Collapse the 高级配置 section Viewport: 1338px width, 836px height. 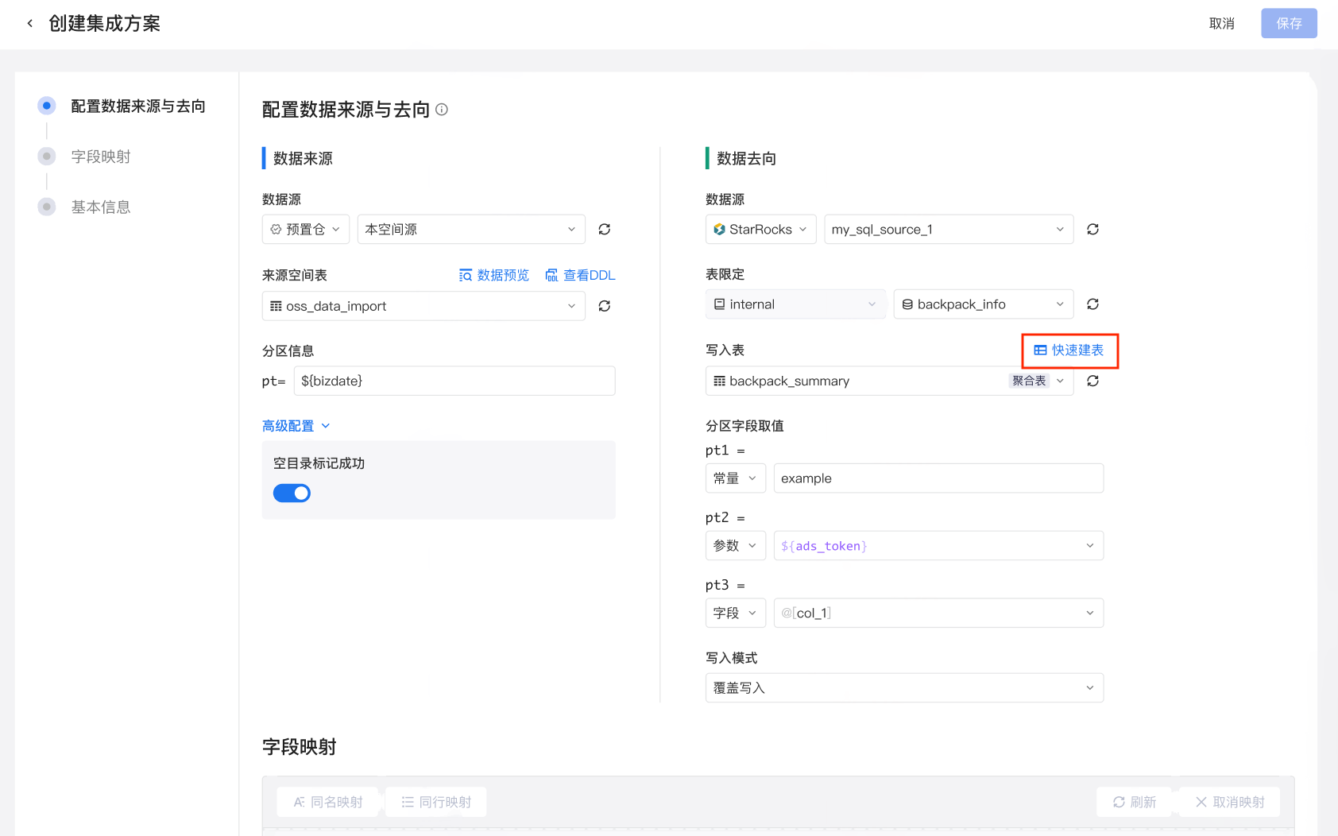pyautogui.click(x=296, y=426)
